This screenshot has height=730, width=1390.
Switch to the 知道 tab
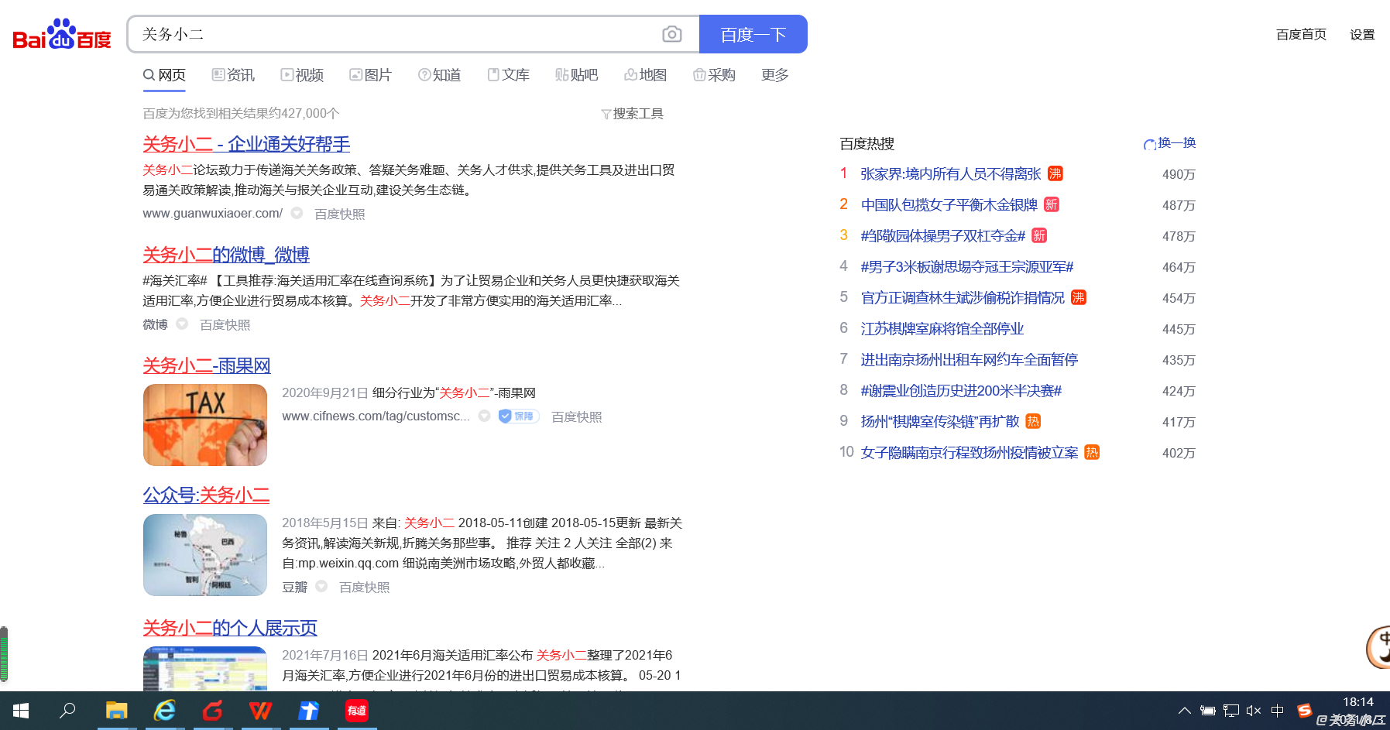tap(439, 75)
